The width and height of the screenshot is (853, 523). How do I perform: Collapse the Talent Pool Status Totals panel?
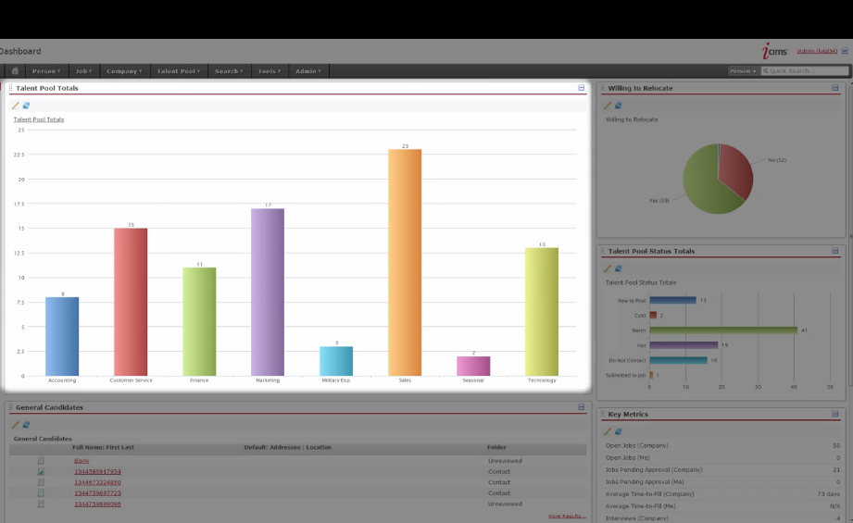[835, 251]
